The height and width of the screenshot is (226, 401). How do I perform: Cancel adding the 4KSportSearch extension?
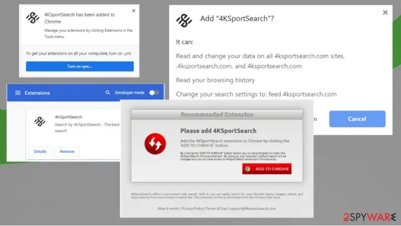click(x=357, y=119)
